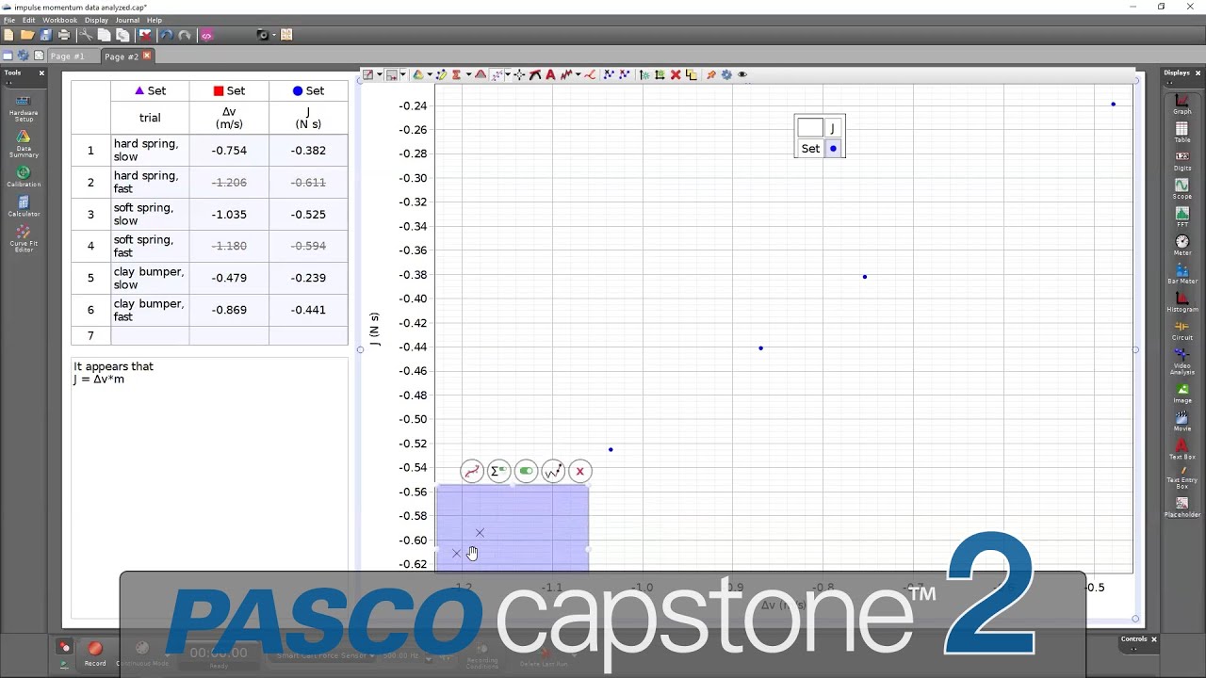Select the Circuit display icon
Screen dimensions: 1206x678
(1182, 330)
